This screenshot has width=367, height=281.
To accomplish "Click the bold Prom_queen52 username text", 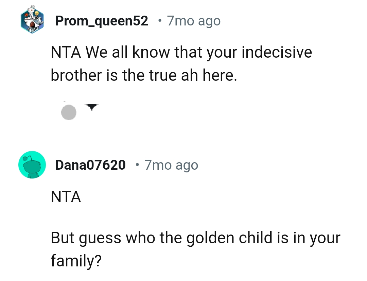I will 102,20.
